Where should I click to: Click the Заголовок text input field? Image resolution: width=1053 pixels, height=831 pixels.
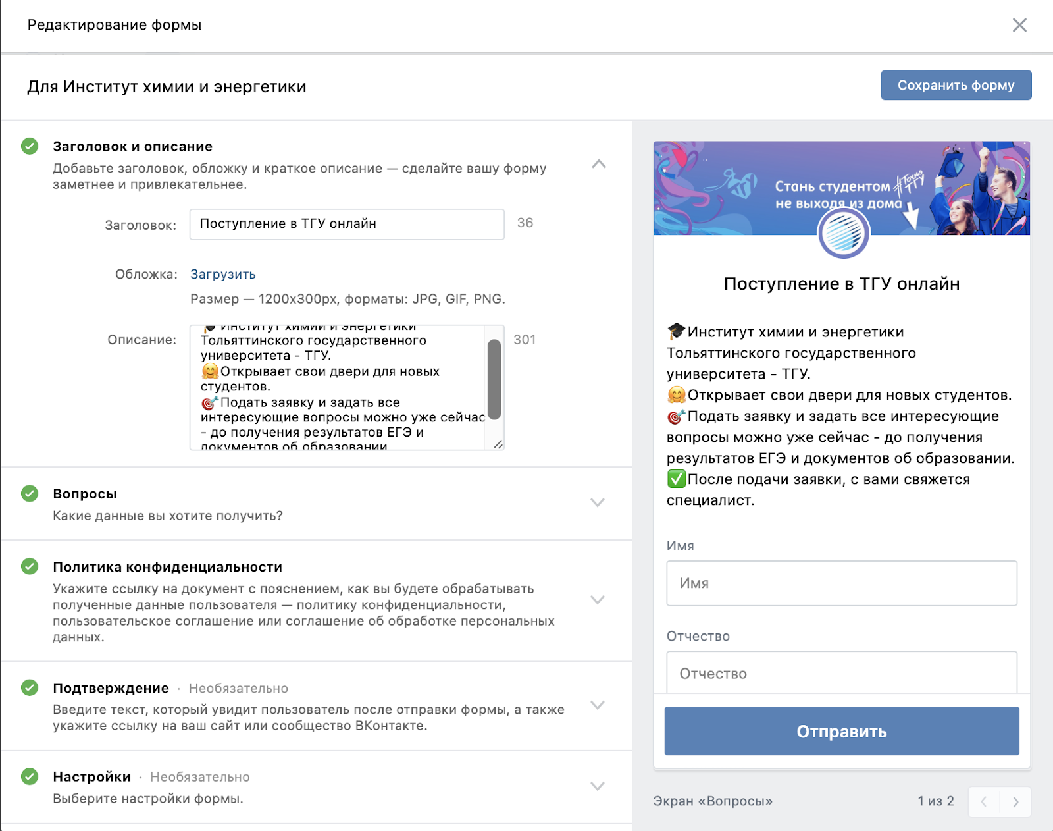(346, 225)
